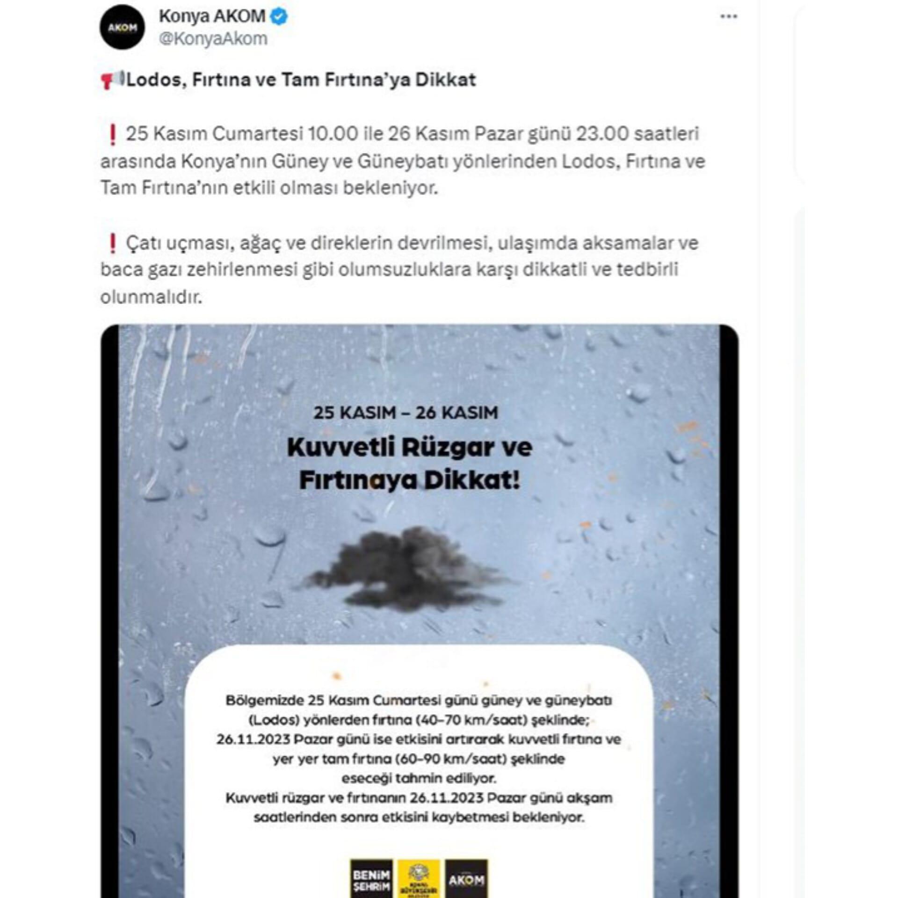Open the Konya AKOM display name
This screenshot has height=898, width=898.
tap(212, 16)
